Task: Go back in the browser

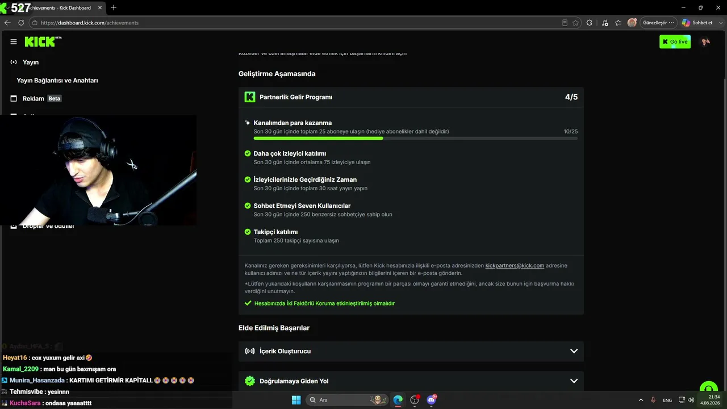Action: (7, 23)
